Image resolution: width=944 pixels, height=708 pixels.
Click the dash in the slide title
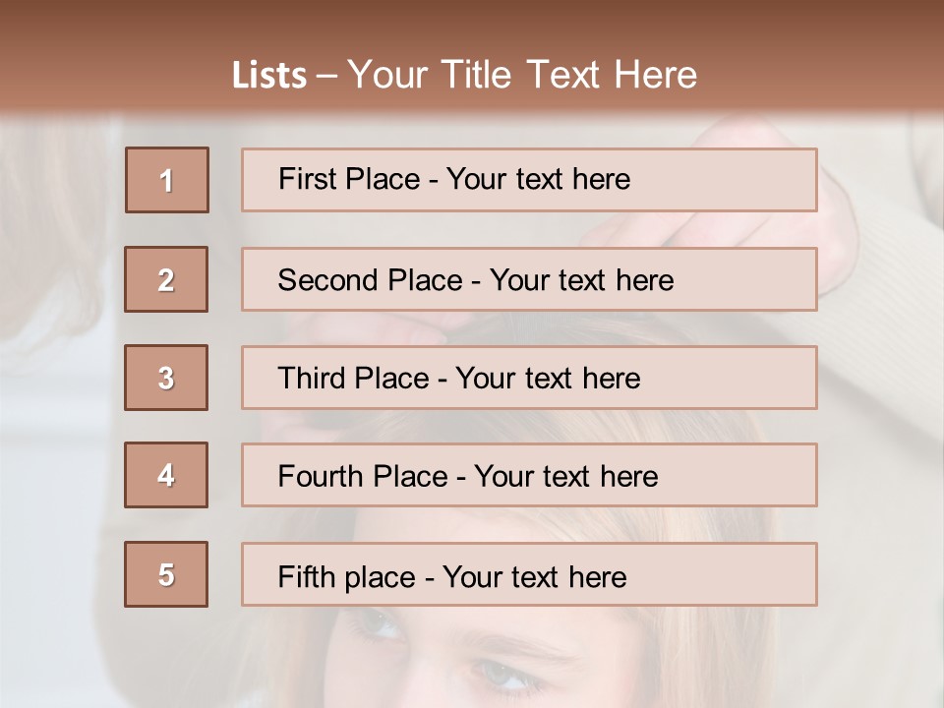[x=327, y=76]
